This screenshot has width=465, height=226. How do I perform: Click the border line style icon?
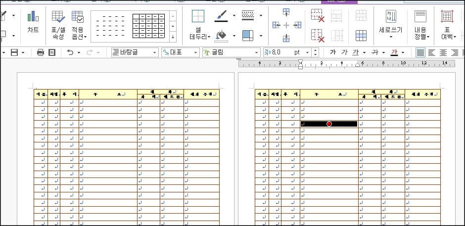pyautogui.click(x=248, y=15)
